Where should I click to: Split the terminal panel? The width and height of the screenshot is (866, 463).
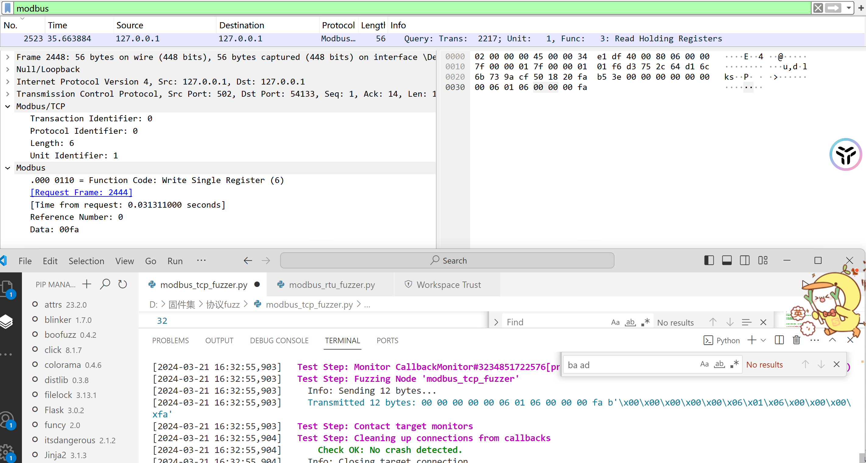779,340
